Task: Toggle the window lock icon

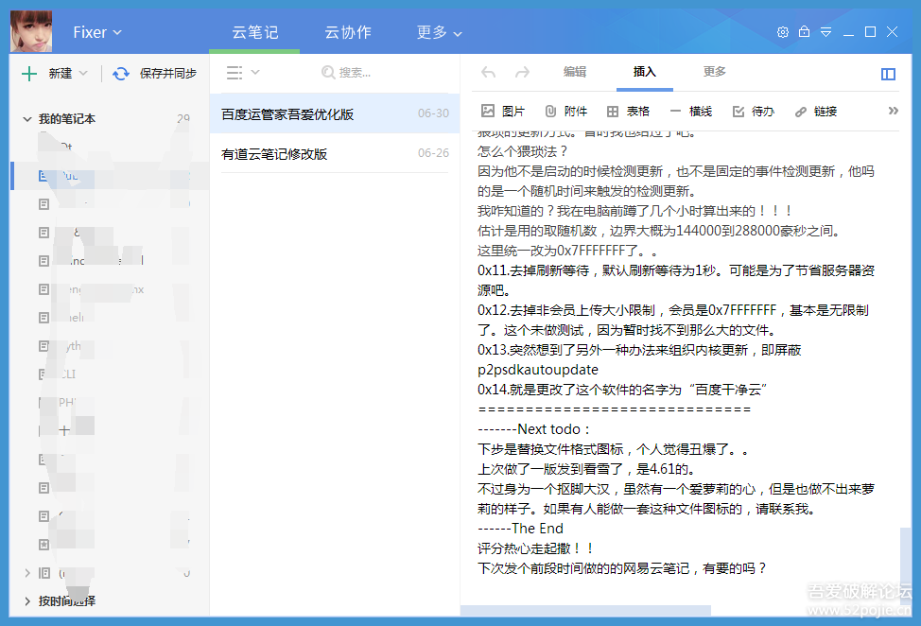Action: coord(804,31)
